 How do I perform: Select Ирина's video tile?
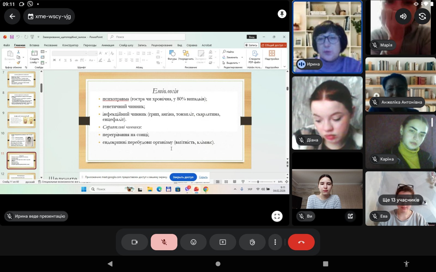coord(327,37)
